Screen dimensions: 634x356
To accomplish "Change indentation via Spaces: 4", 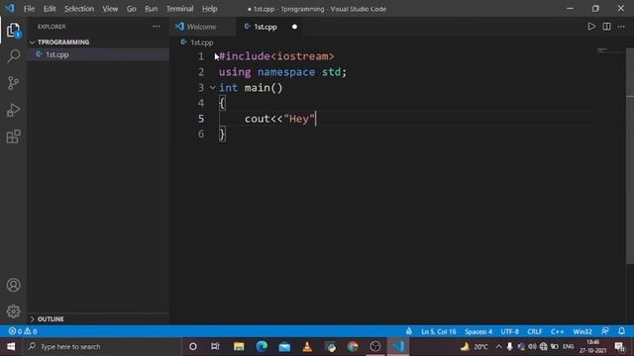I will (477, 331).
